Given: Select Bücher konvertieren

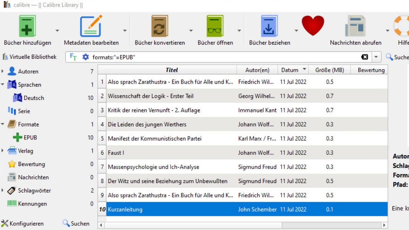Looking at the screenshot, I should tap(159, 27).
